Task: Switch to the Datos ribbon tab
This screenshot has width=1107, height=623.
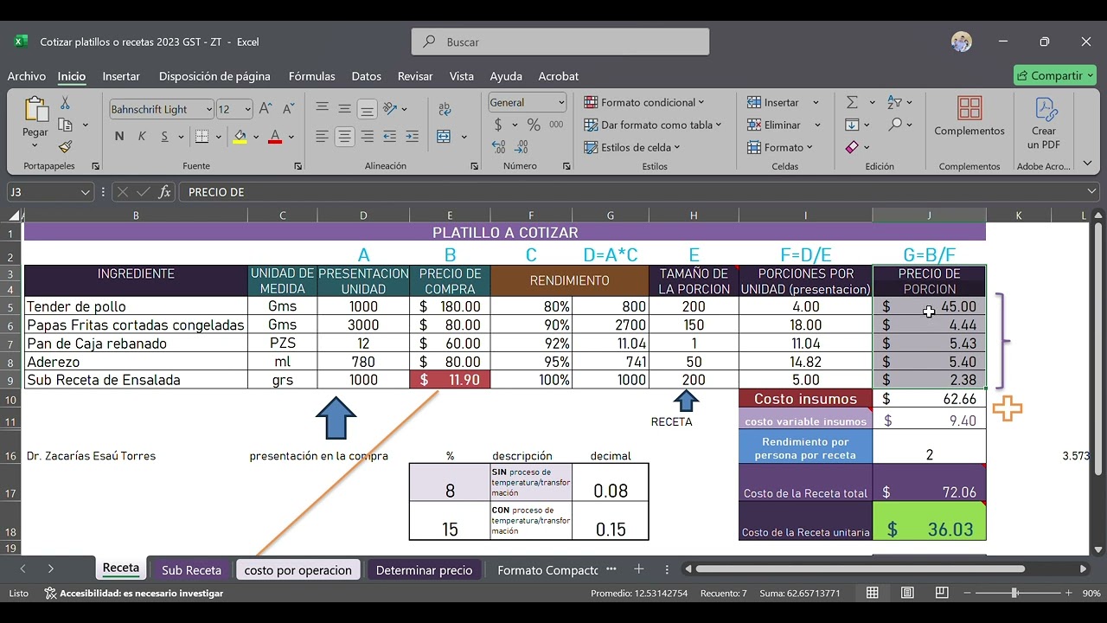Action: click(x=366, y=76)
